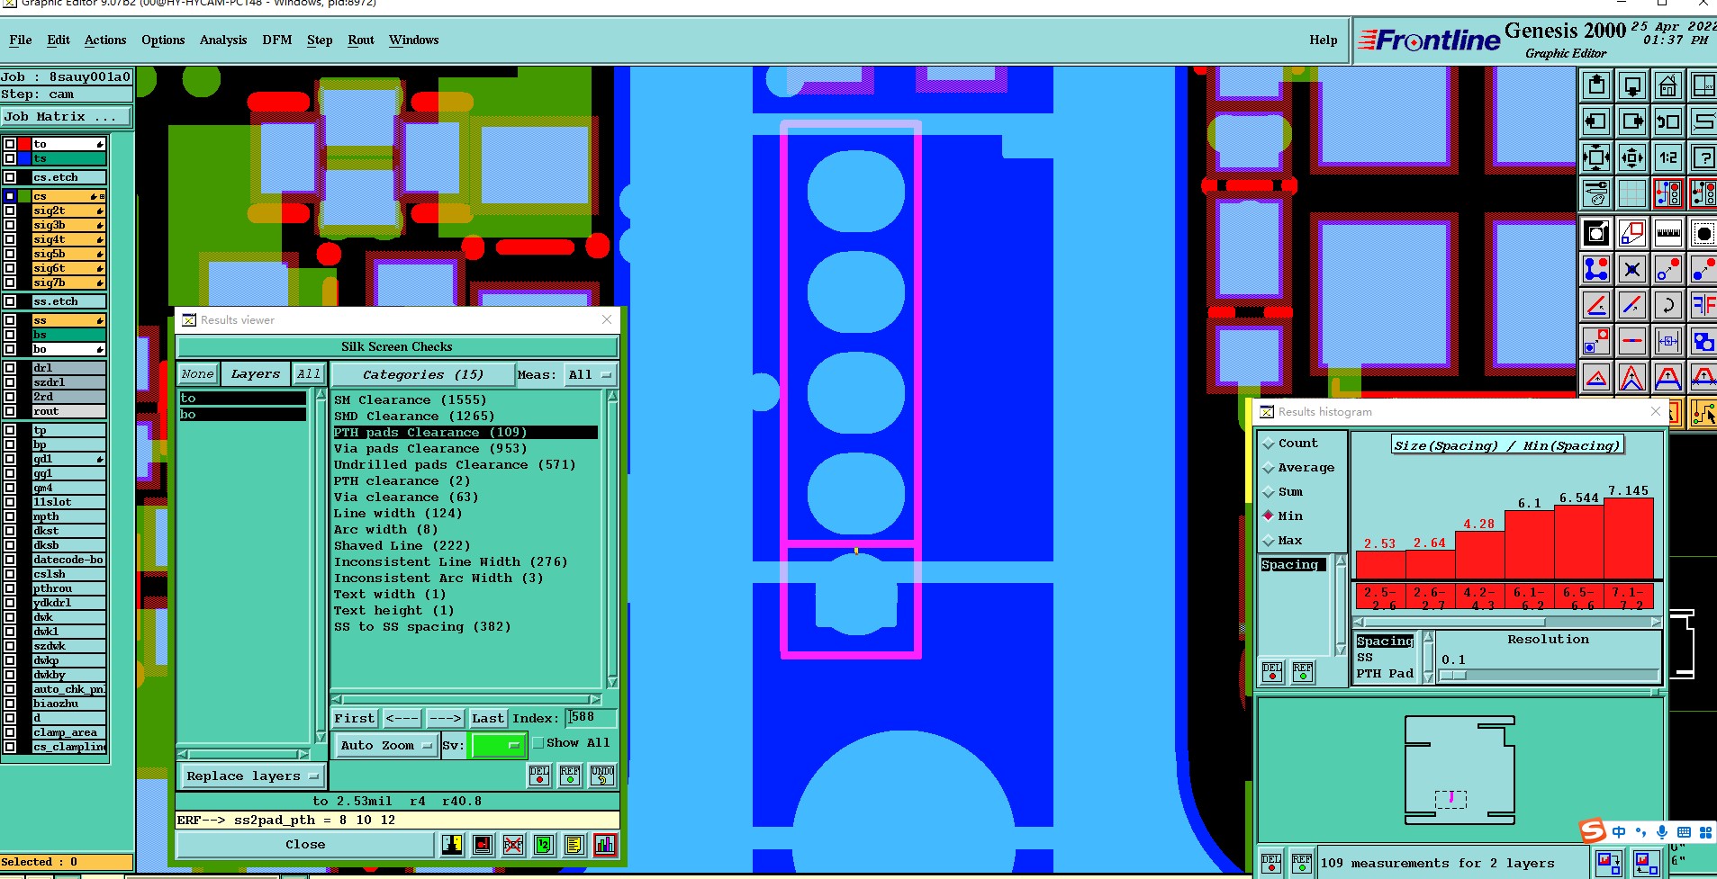Click the DEL icon below Show All

539,776
